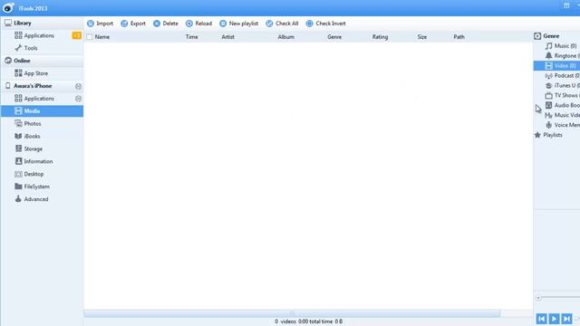Screen dimensions: 580x326
Task: Open Desktop management in sidebar
Action: coord(34,174)
